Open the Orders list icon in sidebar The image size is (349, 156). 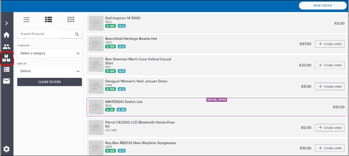coord(6,69)
